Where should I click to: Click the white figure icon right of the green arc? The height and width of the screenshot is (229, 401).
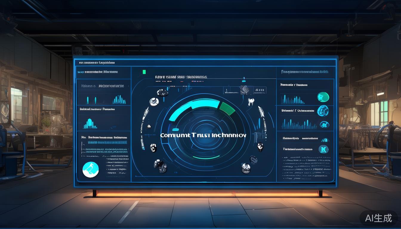(x=251, y=102)
